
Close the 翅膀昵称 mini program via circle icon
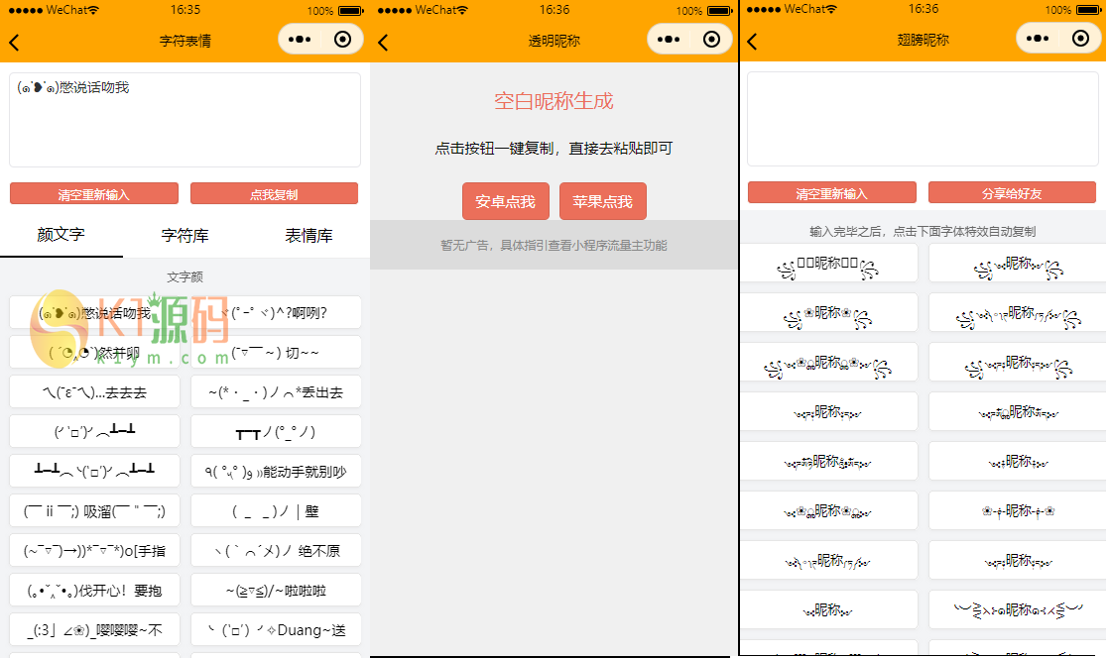pos(1080,39)
